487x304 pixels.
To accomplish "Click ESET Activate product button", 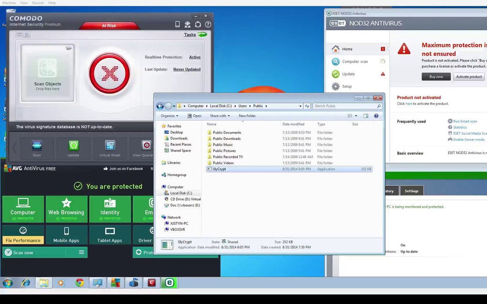I will [469, 76].
